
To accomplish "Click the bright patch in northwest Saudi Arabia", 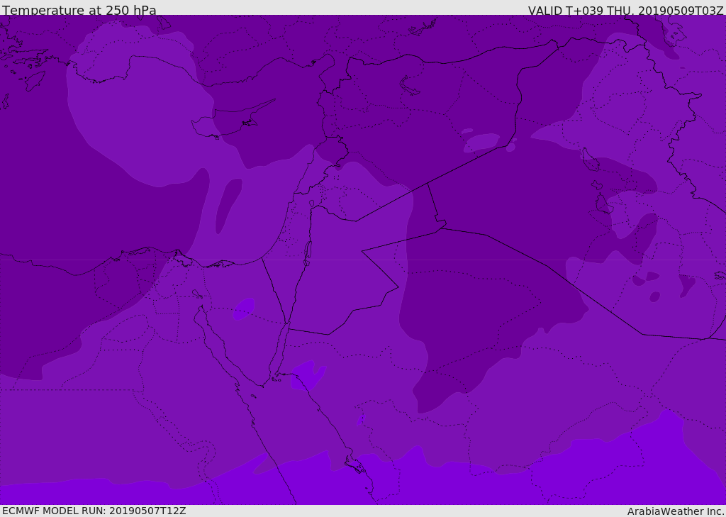I will [307, 374].
